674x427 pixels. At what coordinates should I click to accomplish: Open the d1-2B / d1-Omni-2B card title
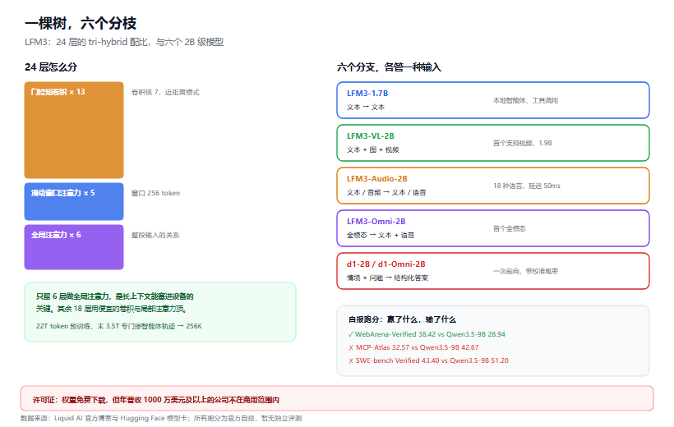(x=386, y=264)
